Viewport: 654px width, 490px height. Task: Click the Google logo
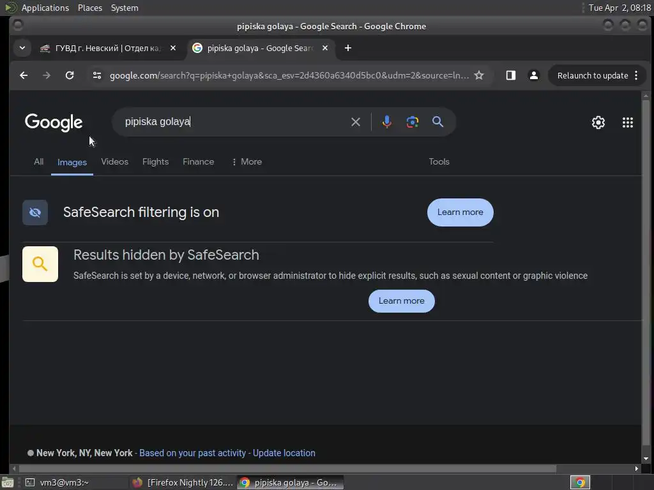(54, 122)
